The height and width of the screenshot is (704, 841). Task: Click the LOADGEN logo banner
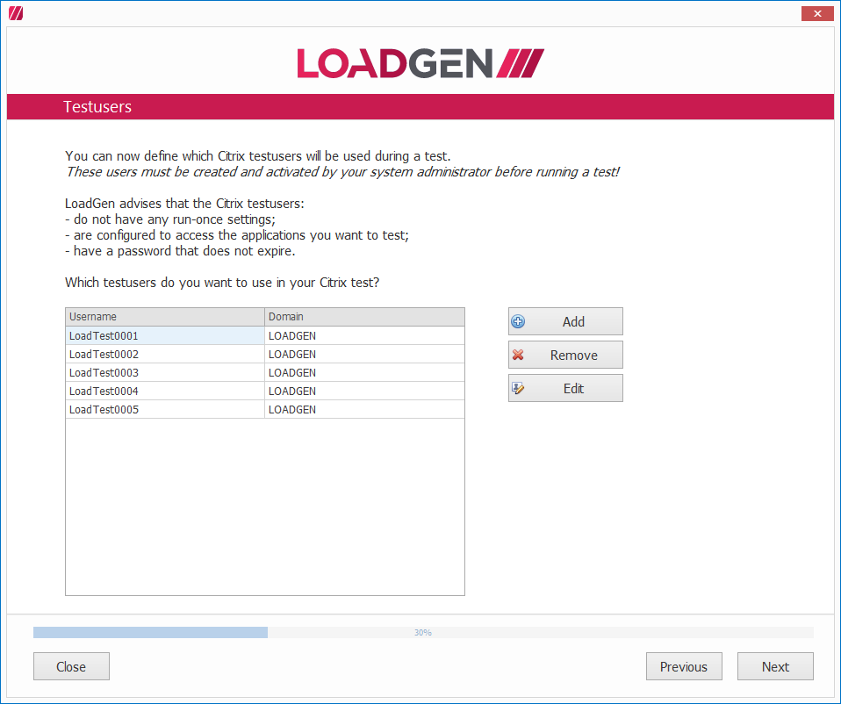click(420, 63)
